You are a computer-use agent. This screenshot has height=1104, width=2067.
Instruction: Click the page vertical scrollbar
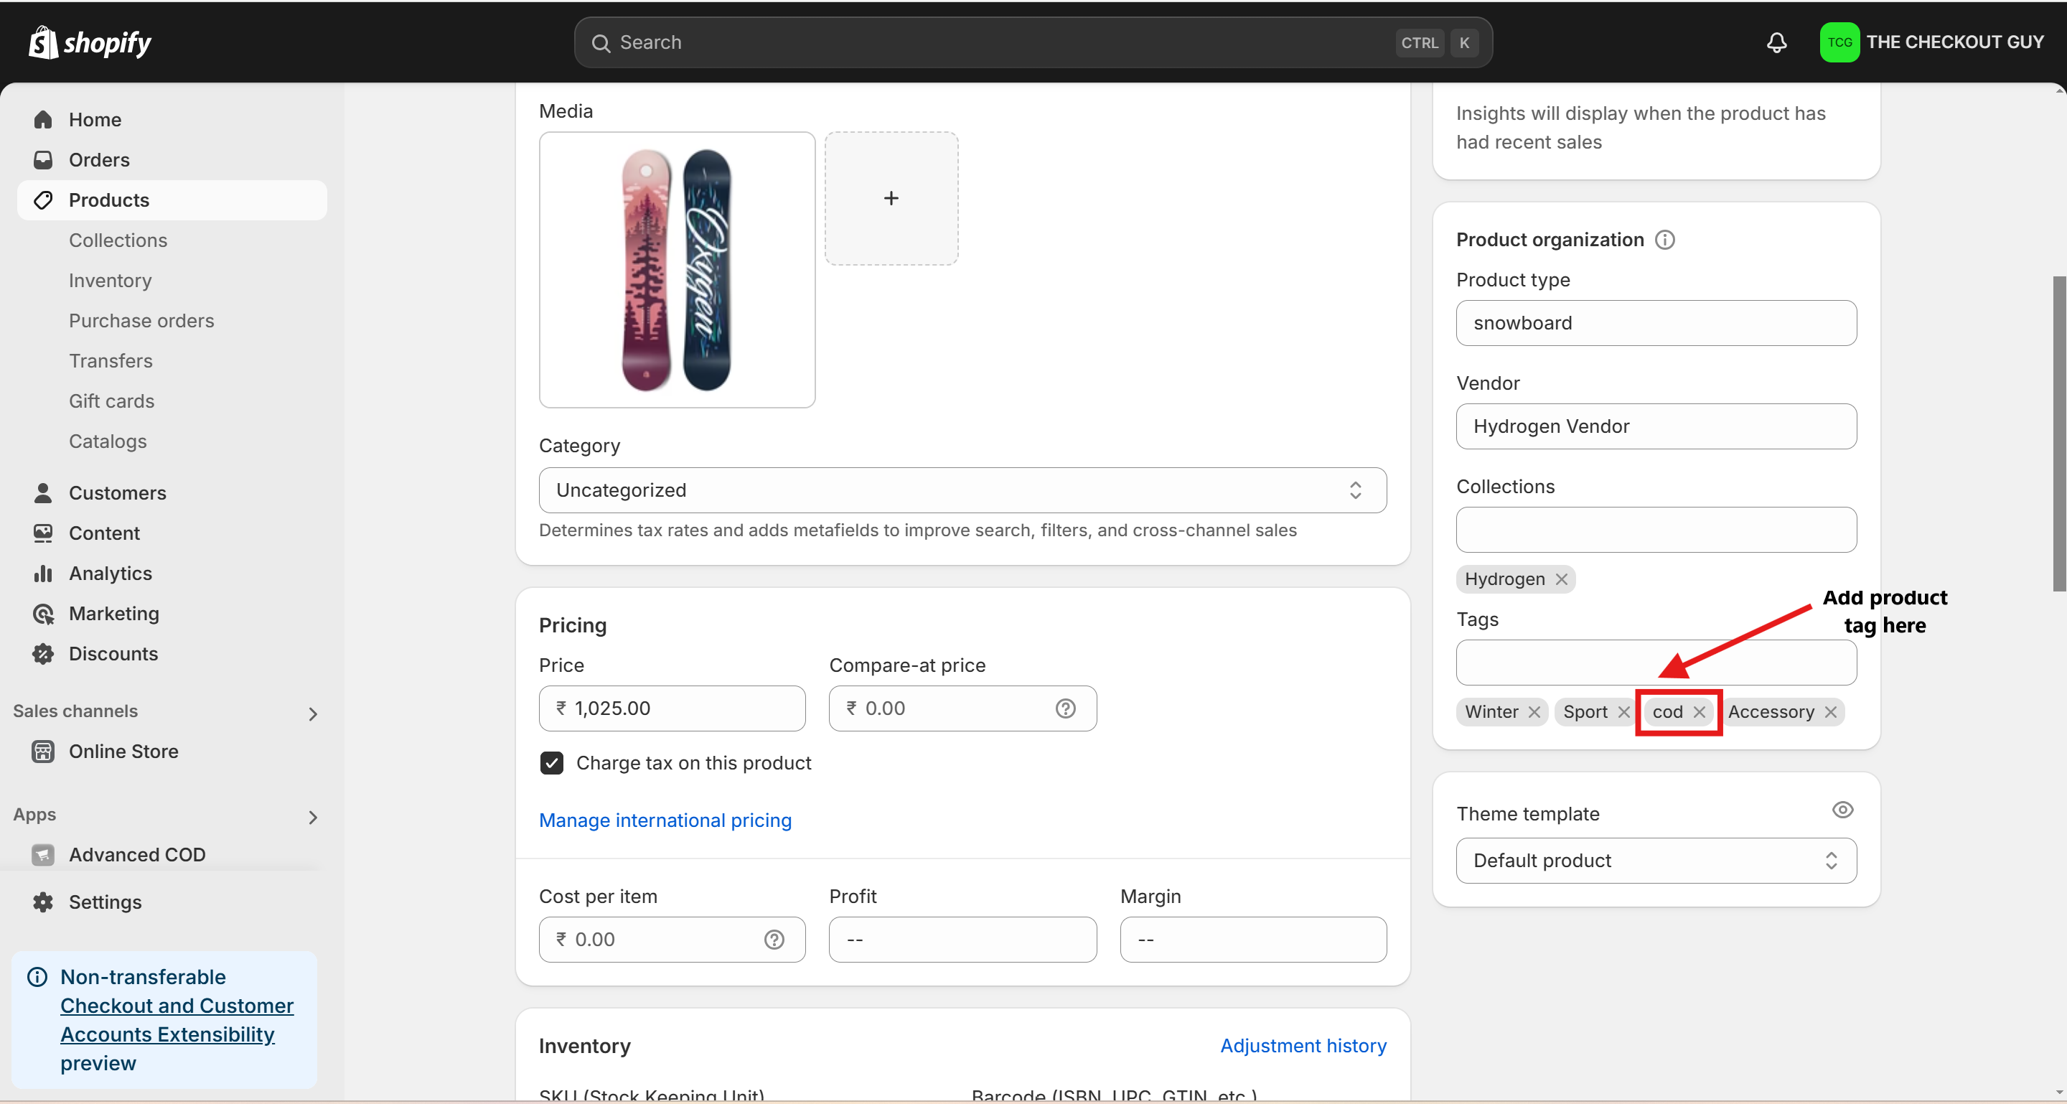click(2058, 434)
